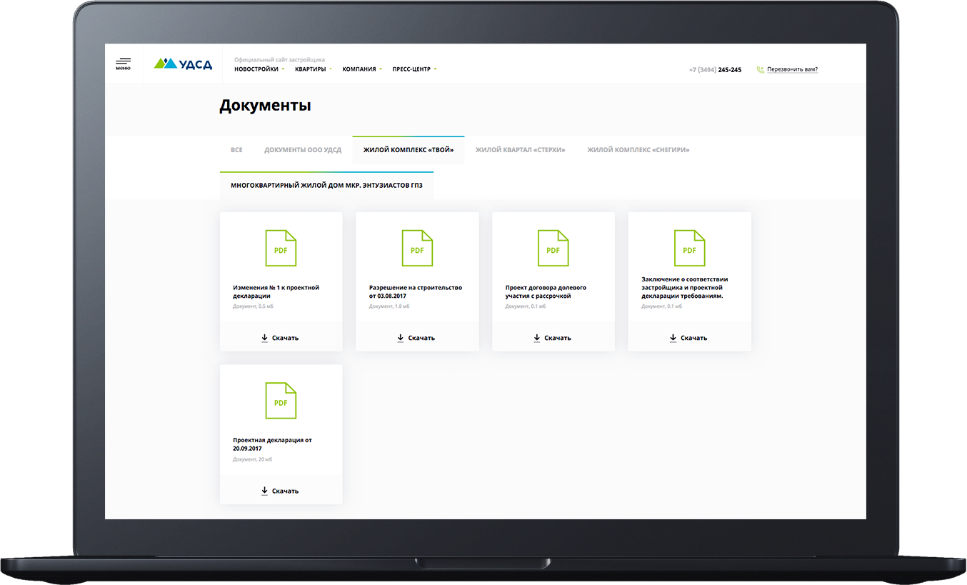Click Скачать label for Проектная декларация

point(285,491)
